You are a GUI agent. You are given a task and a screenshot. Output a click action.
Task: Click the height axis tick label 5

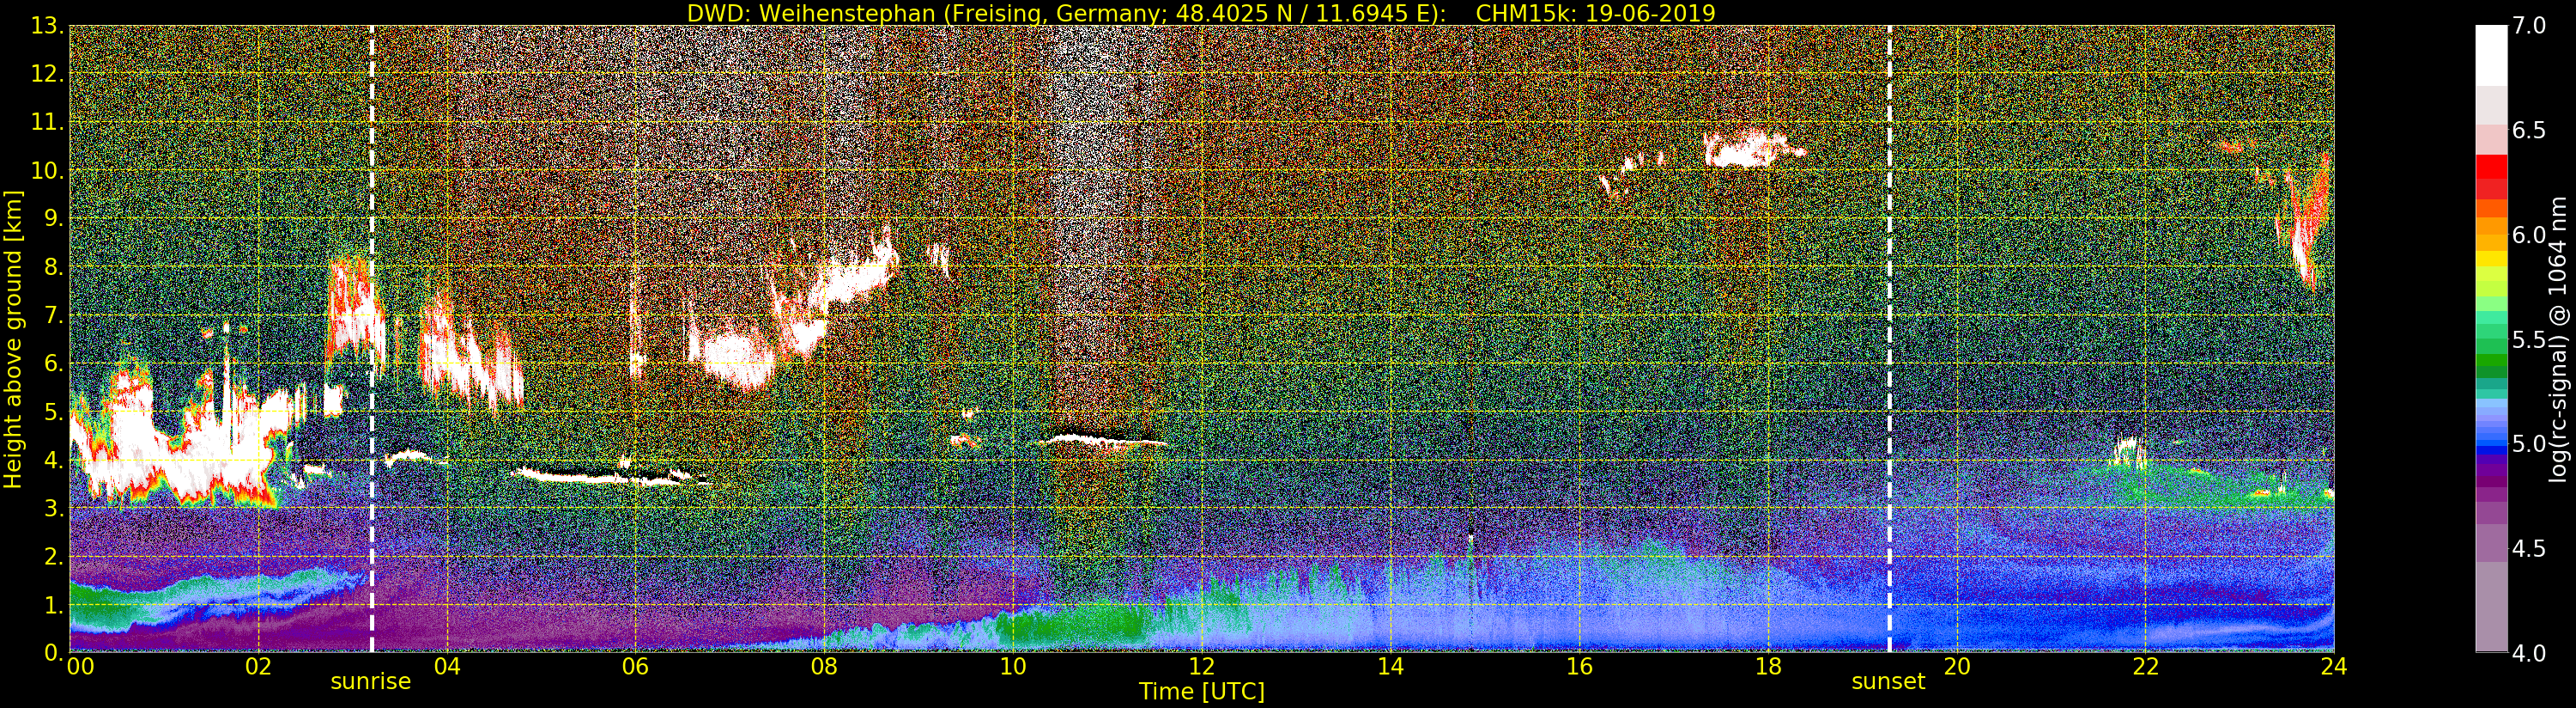click(53, 412)
